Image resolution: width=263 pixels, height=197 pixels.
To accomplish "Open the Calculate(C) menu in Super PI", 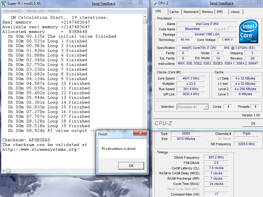I will (13, 11).
